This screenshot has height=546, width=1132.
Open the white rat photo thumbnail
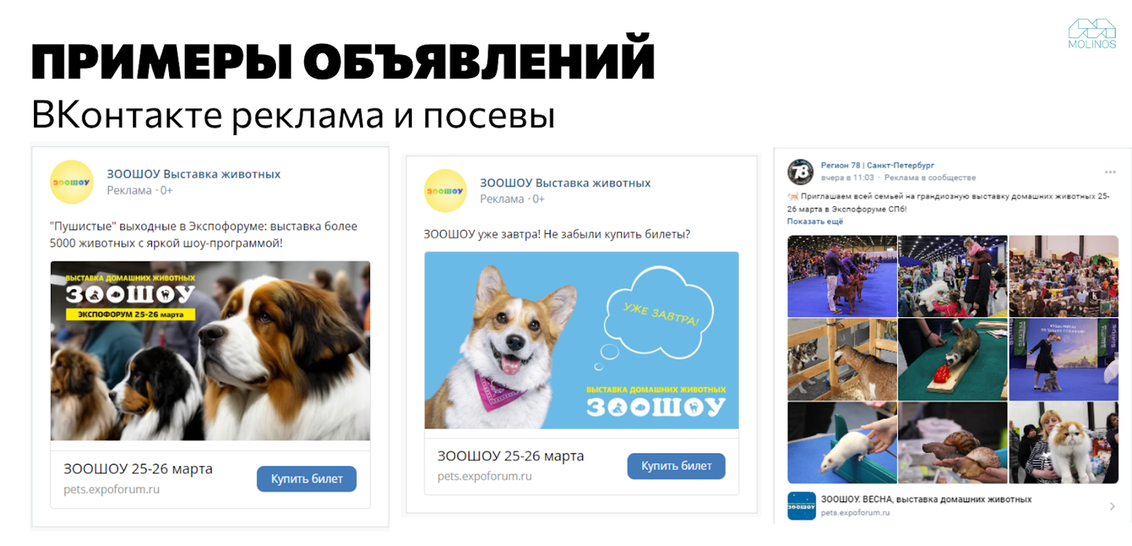pos(842,442)
